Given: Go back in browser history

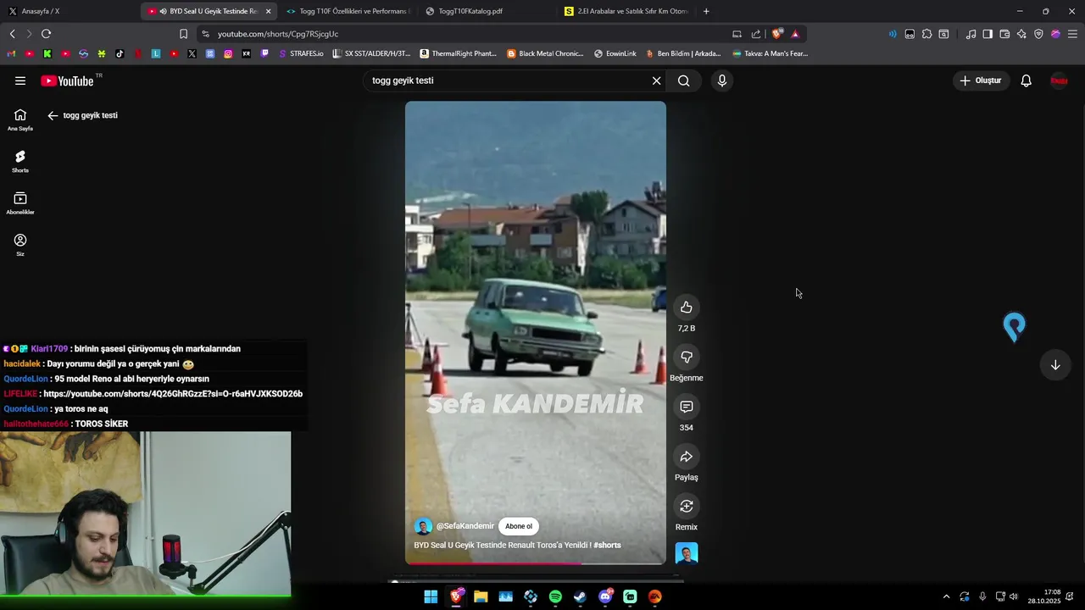Looking at the screenshot, I should (12, 34).
